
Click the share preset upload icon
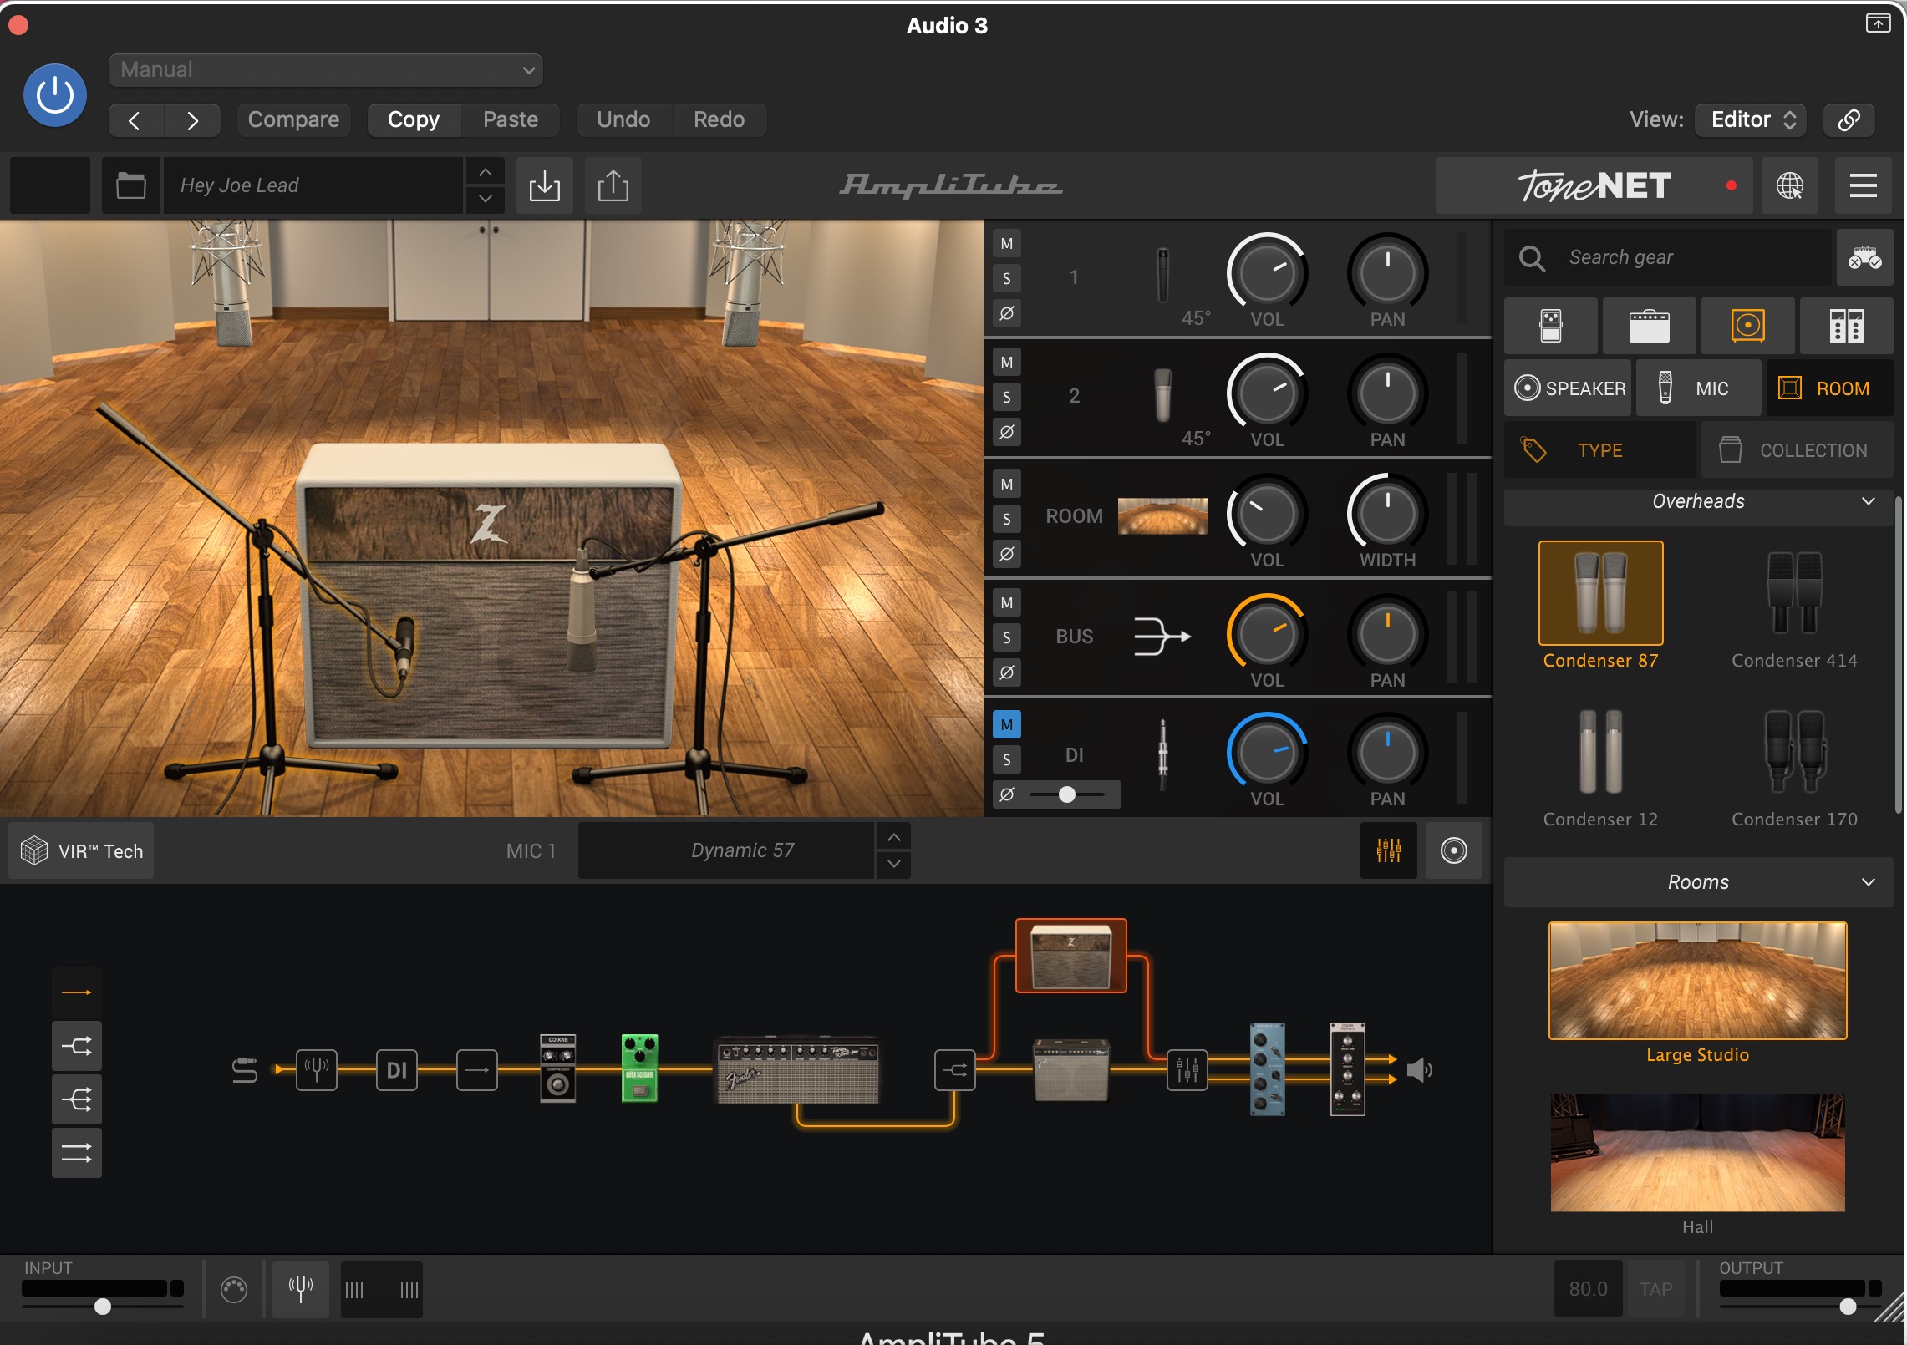(613, 185)
